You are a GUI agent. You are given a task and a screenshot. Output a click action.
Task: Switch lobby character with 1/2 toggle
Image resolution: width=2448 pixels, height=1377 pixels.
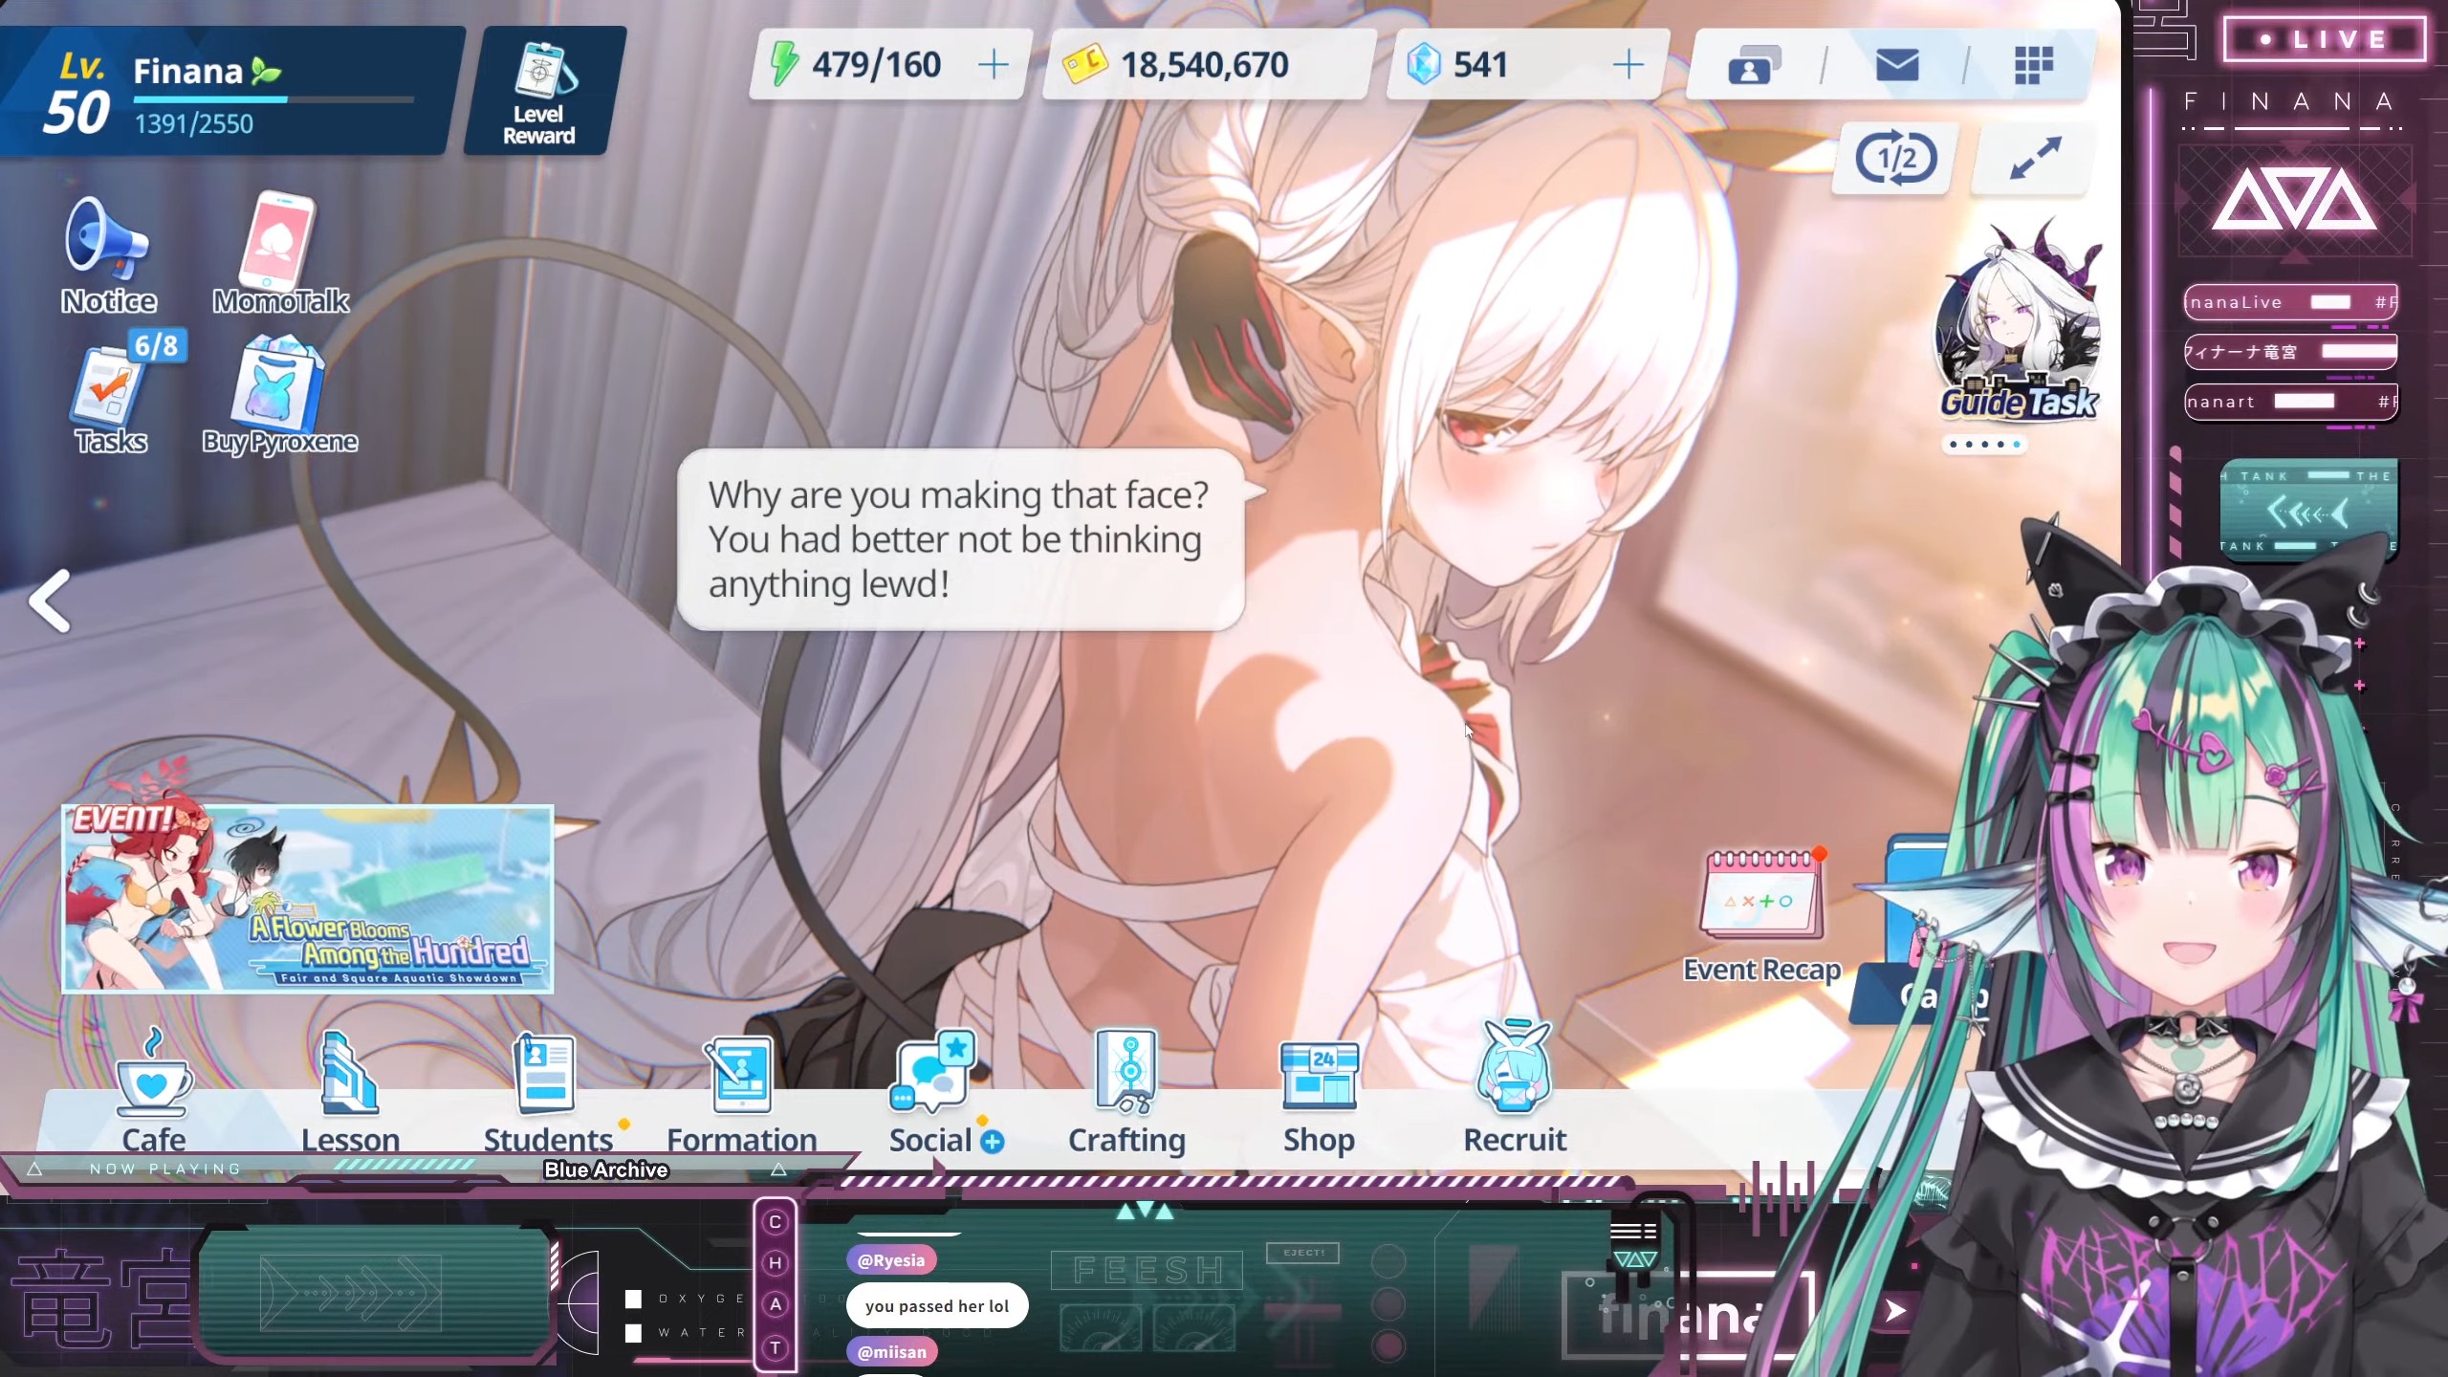tap(1896, 158)
